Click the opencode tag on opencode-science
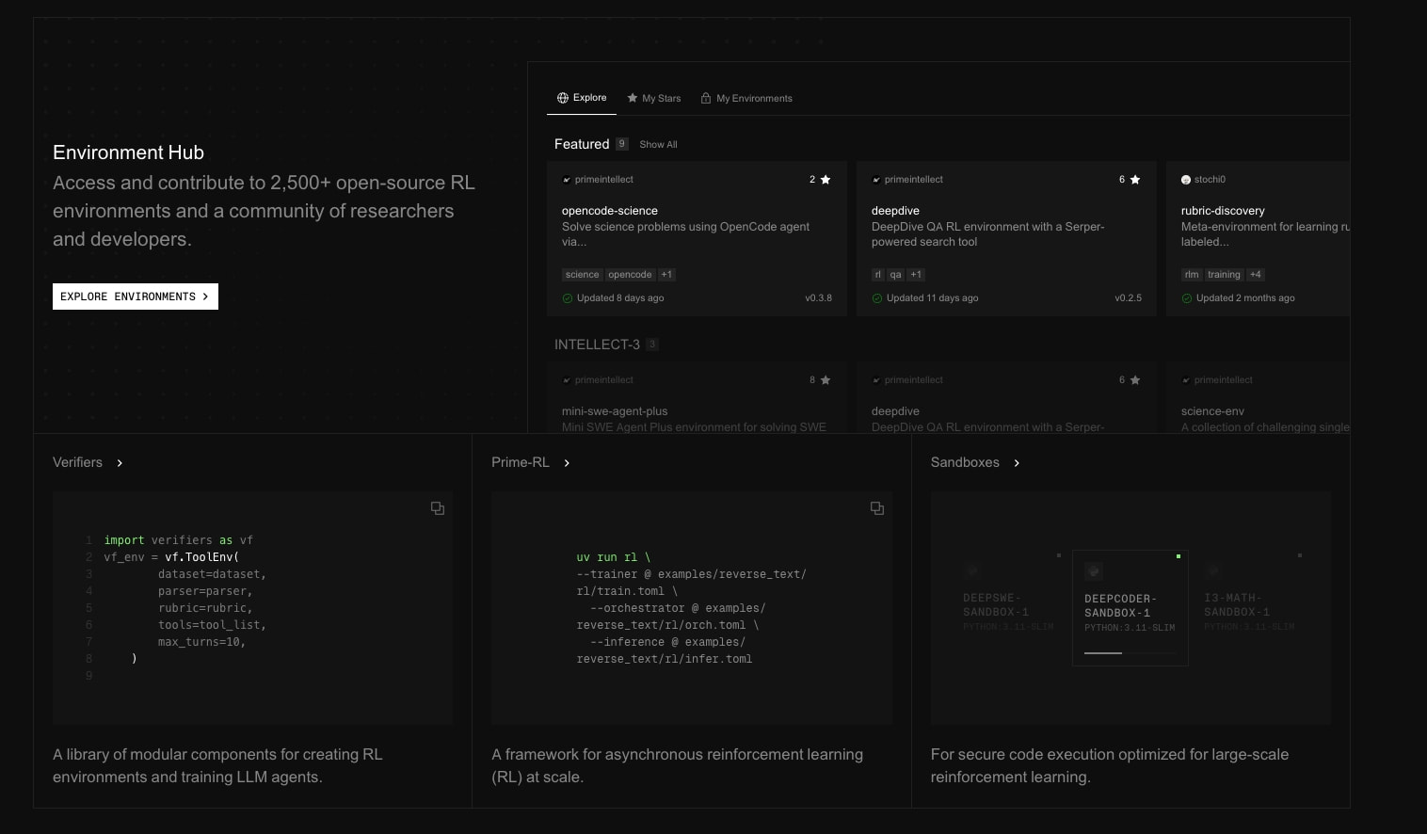 [630, 275]
